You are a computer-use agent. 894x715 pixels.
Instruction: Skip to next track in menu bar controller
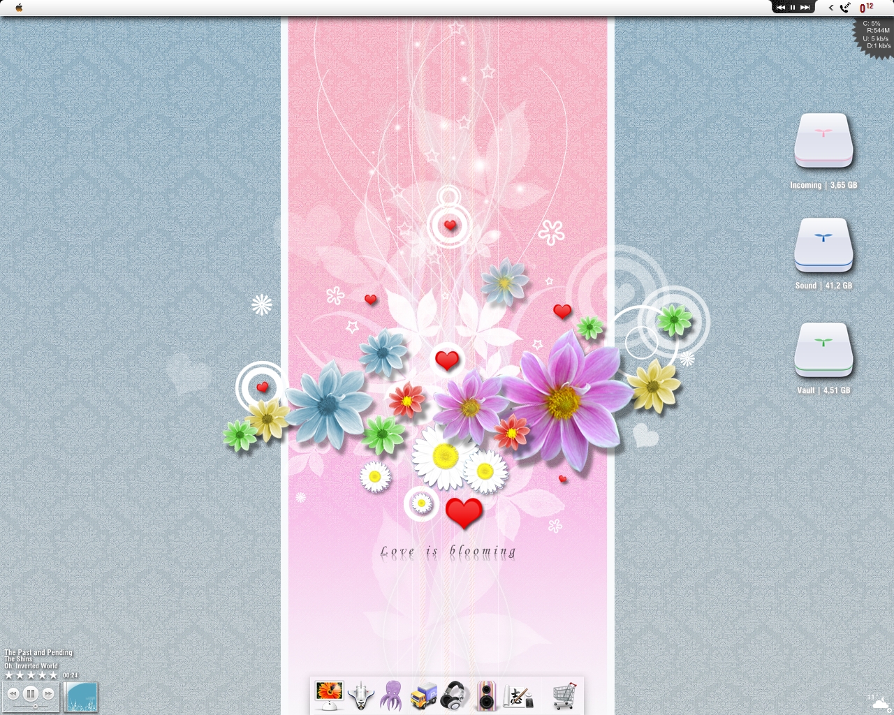805,7
